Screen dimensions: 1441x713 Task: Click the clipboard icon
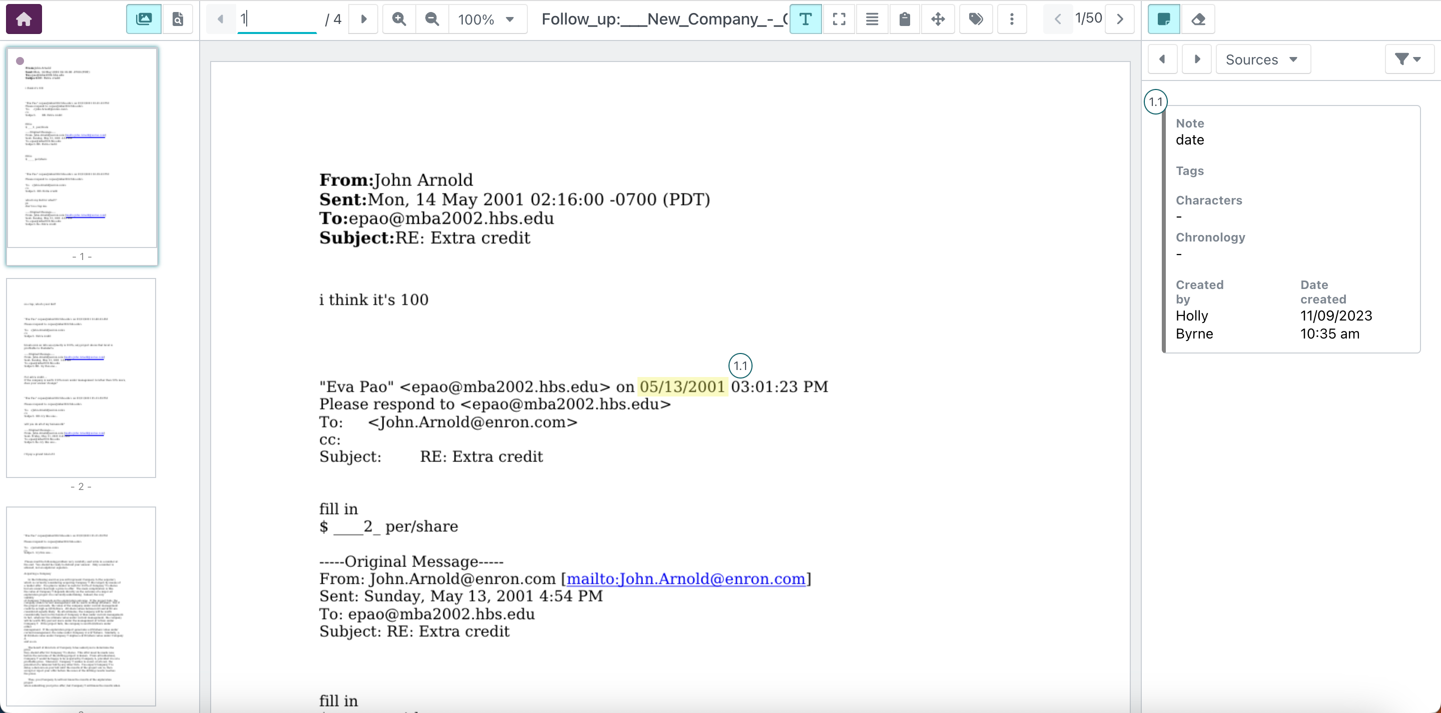tap(905, 19)
